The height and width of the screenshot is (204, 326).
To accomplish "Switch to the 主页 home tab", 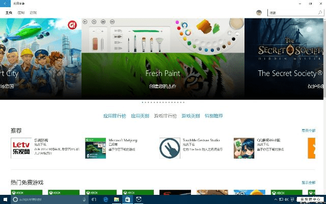I will point(9,12).
